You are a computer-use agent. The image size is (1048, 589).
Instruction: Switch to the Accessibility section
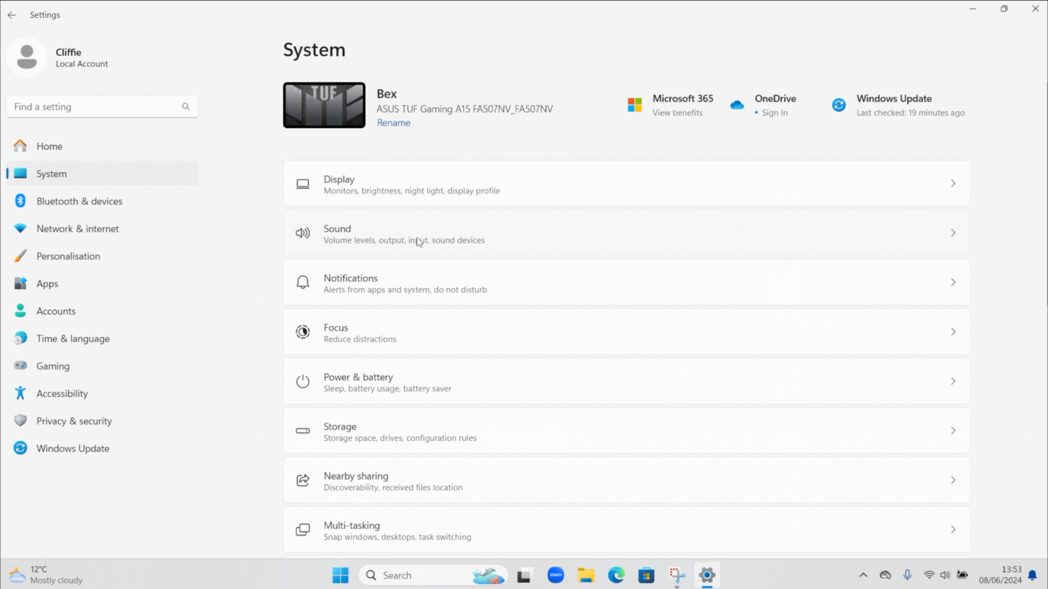pos(62,393)
